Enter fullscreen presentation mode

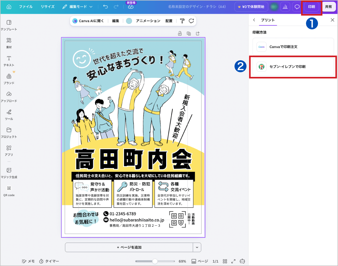[233, 261]
